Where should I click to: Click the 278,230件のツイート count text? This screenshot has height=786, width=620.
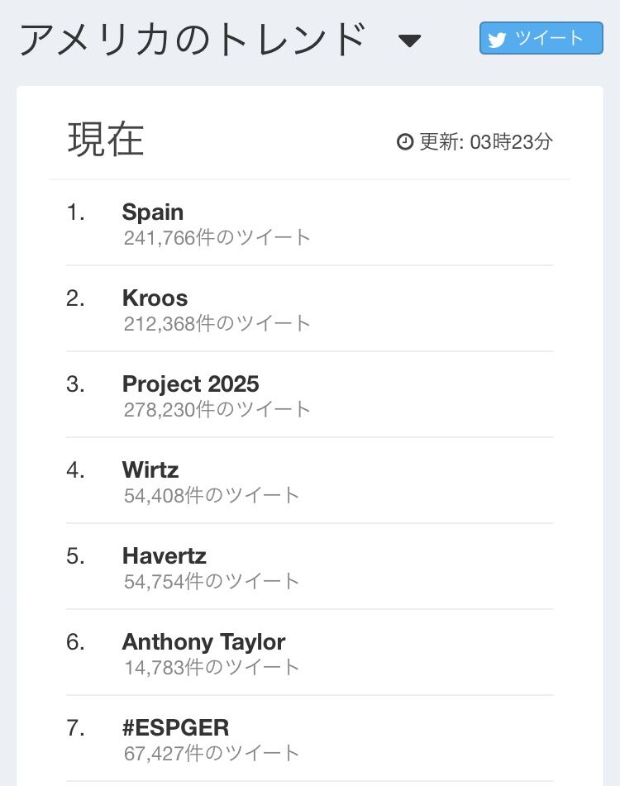pyautogui.click(x=217, y=410)
